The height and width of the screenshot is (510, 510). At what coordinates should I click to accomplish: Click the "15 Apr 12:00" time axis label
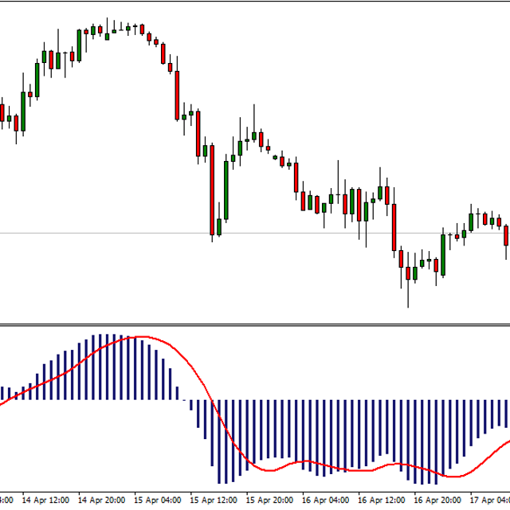pos(213,500)
